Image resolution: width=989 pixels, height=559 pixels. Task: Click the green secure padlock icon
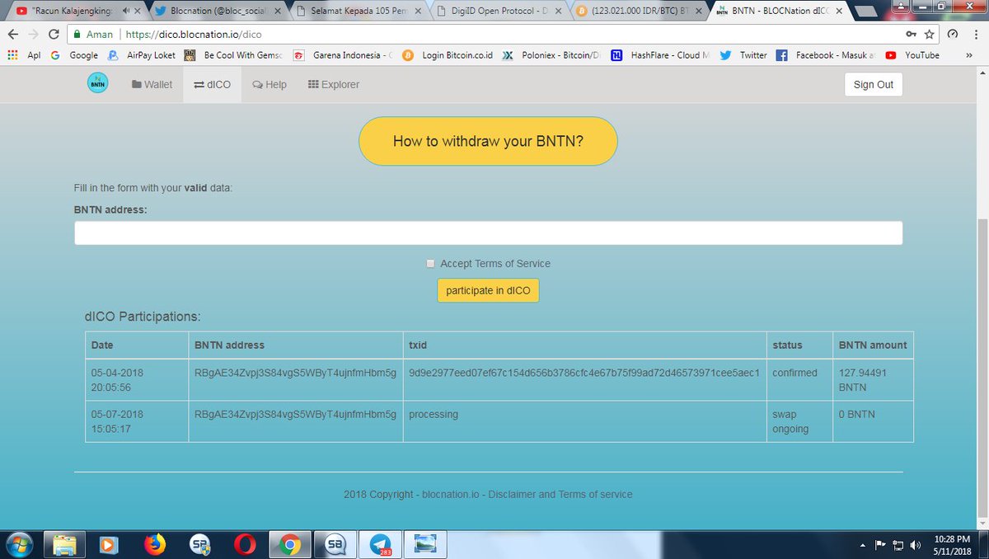click(77, 35)
